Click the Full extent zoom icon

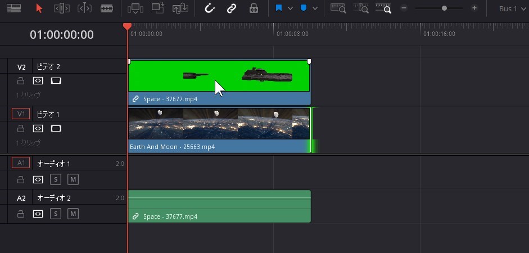point(338,8)
